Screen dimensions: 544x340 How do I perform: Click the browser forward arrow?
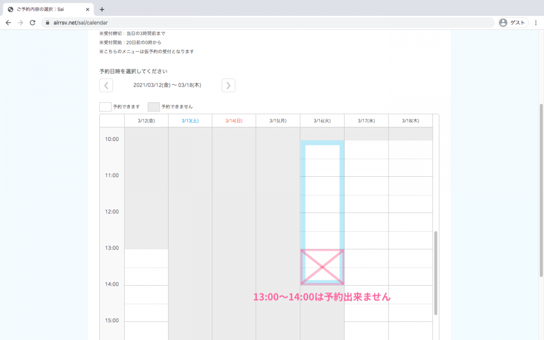(20, 23)
